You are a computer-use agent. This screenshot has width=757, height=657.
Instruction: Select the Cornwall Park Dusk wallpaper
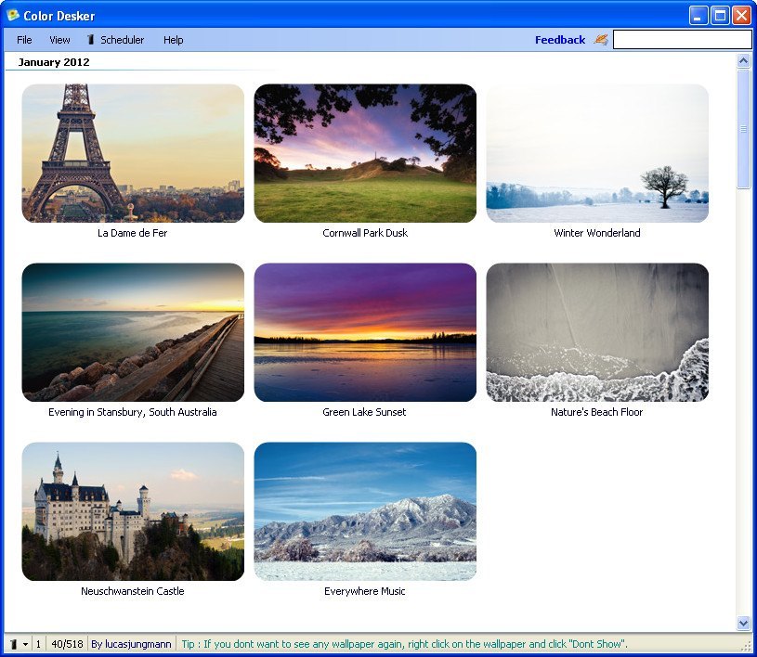pos(365,152)
